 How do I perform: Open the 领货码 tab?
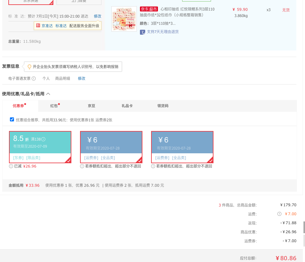pos(163,106)
